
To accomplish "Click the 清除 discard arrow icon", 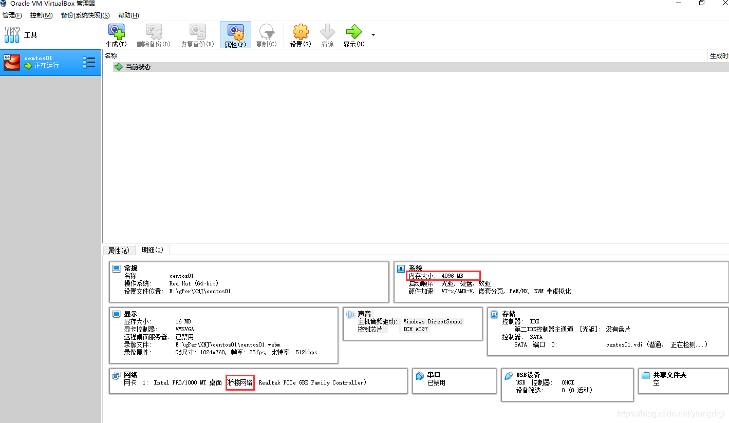I will pos(328,32).
